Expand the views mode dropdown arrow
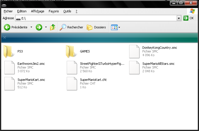The height and width of the screenshot is (131, 199). point(119,28)
